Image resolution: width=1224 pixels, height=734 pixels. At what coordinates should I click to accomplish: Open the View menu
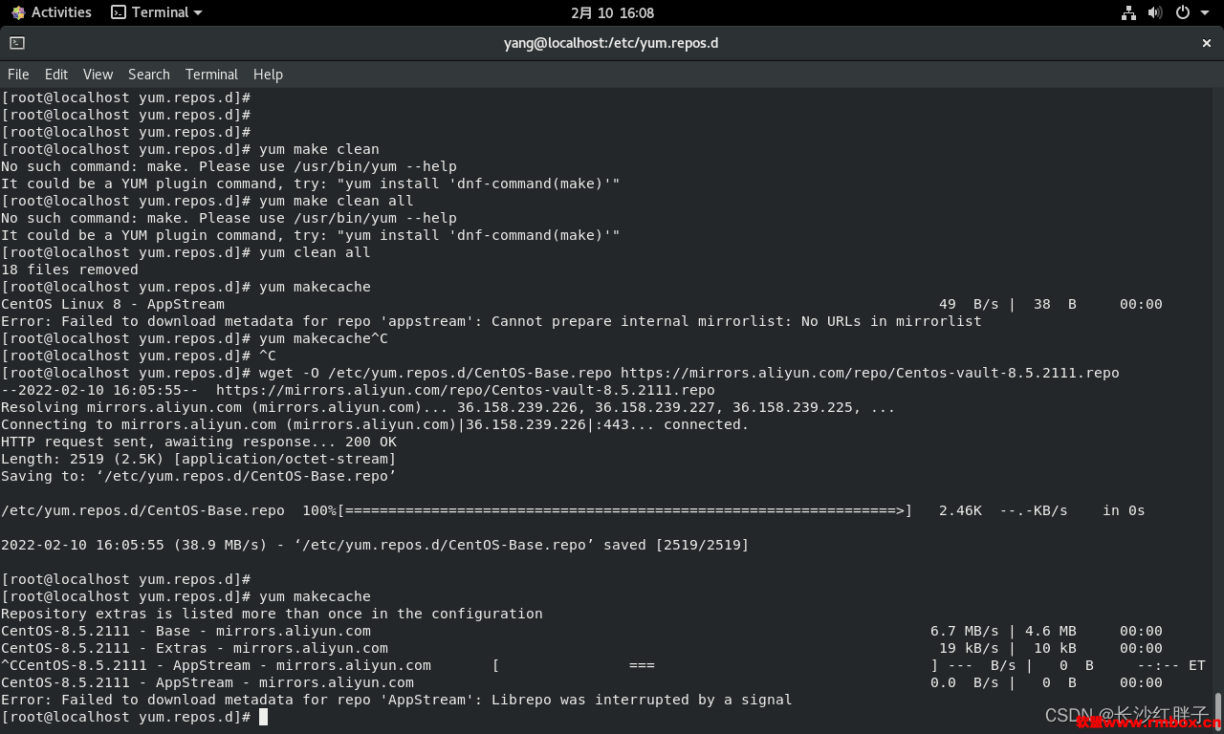tap(98, 75)
